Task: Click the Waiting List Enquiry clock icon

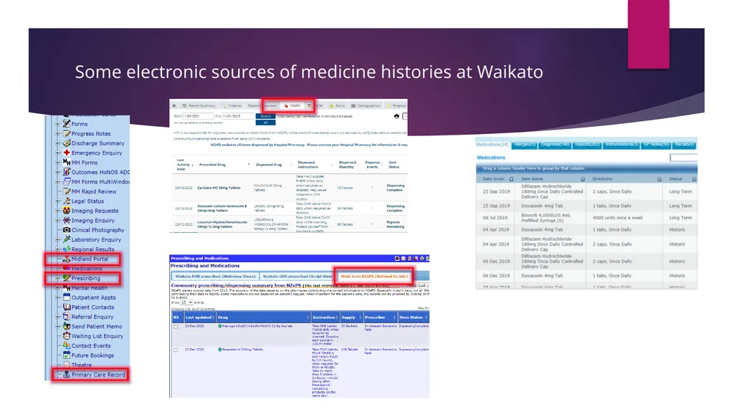Action: (67, 335)
